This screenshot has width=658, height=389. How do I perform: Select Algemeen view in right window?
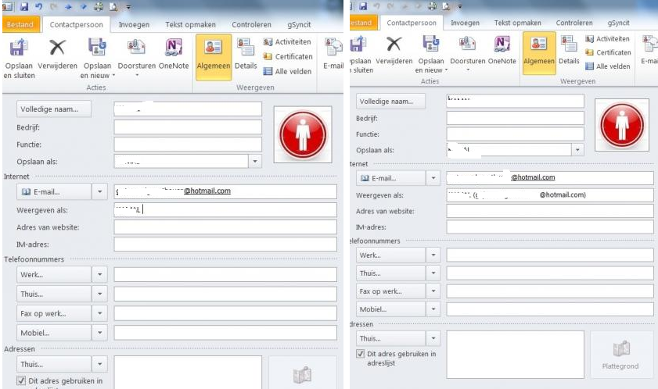(539, 53)
